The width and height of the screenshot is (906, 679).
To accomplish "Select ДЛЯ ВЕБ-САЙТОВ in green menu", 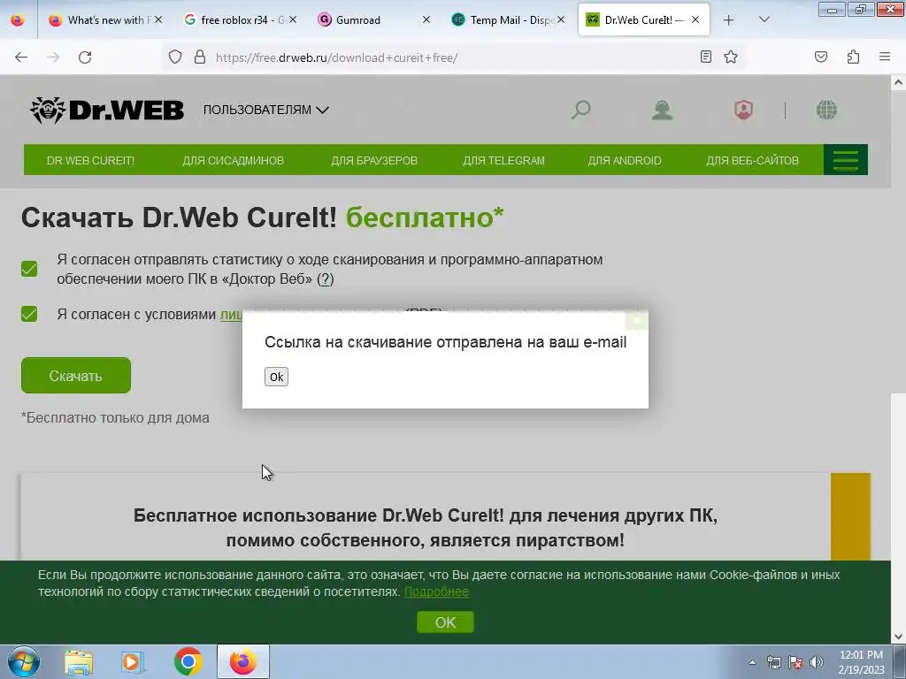I will click(x=752, y=161).
